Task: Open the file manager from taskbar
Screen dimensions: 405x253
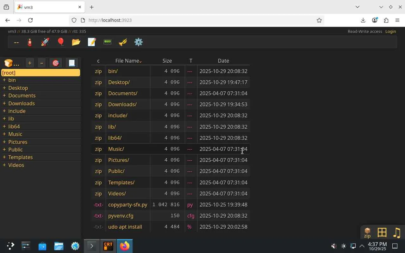Action: pyautogui.click(x=59, y=246)
